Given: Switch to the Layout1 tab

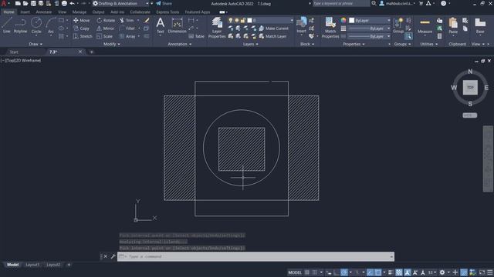Looking at the screenshot, I should [32, 265].
